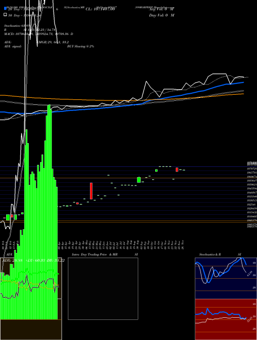Click the 50 Day moving average label

click(25, 15)
